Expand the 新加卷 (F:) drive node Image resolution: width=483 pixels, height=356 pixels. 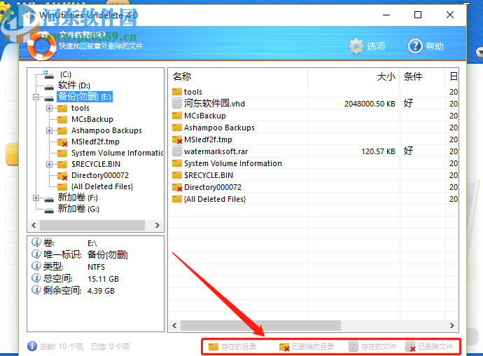click(36, 198)
